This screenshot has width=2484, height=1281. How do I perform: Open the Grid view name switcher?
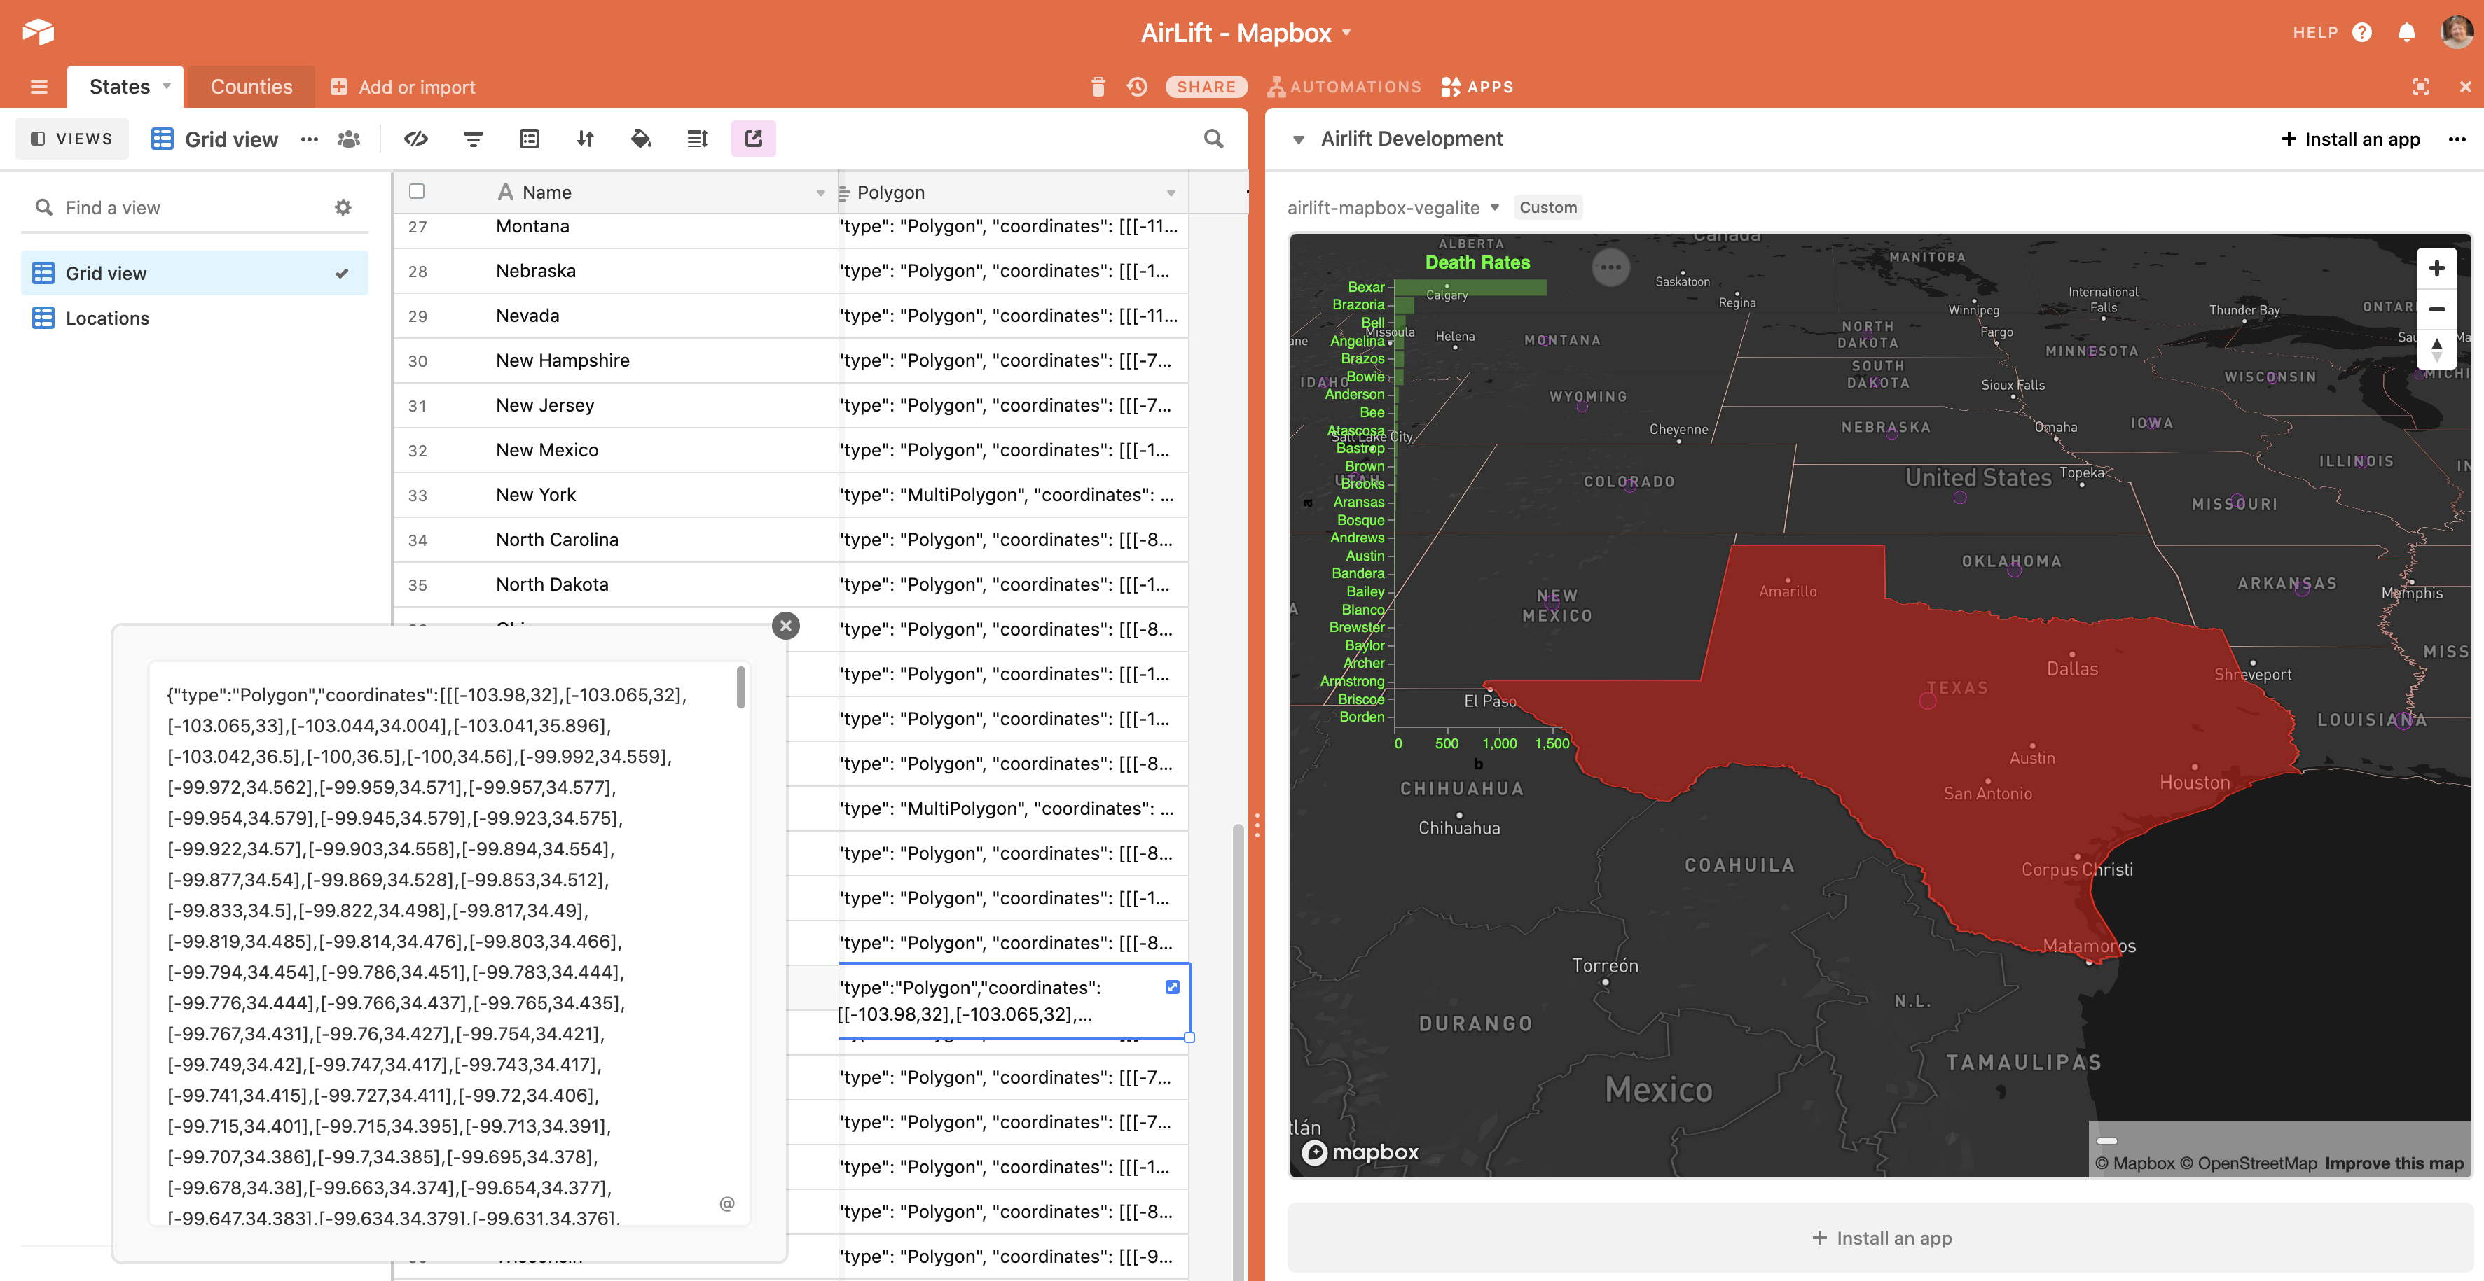point(215,139)
